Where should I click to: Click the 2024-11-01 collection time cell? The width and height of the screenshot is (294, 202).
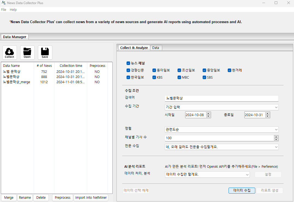pyautogui.click(x=70, y=82)
